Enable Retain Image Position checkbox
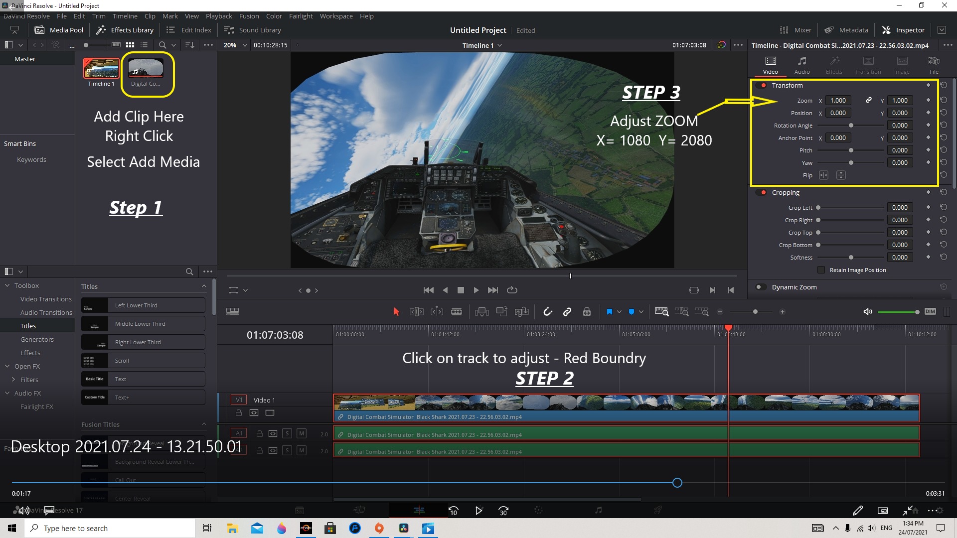957x538 pixels. click(821, 270)
